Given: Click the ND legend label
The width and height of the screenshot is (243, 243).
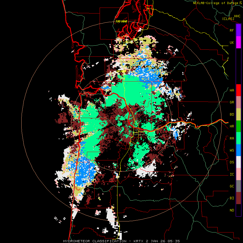Looking at the screenshot, I should click(x=232, y=210).
